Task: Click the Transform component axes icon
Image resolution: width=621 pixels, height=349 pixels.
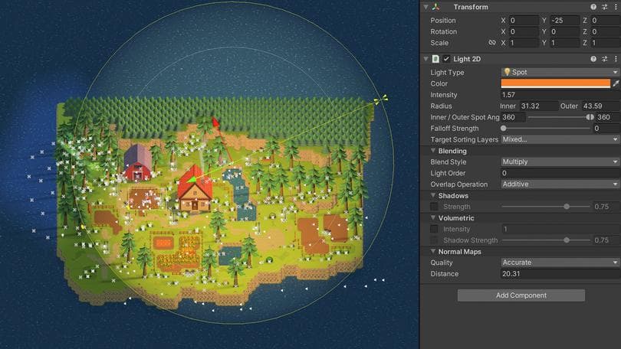Action: pos(435,7)
